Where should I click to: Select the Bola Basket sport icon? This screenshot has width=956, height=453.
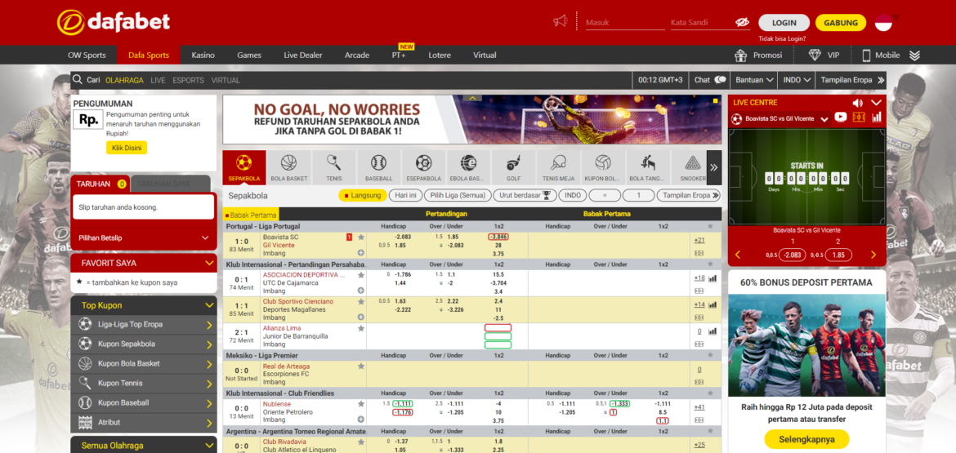tap(289, 167)
